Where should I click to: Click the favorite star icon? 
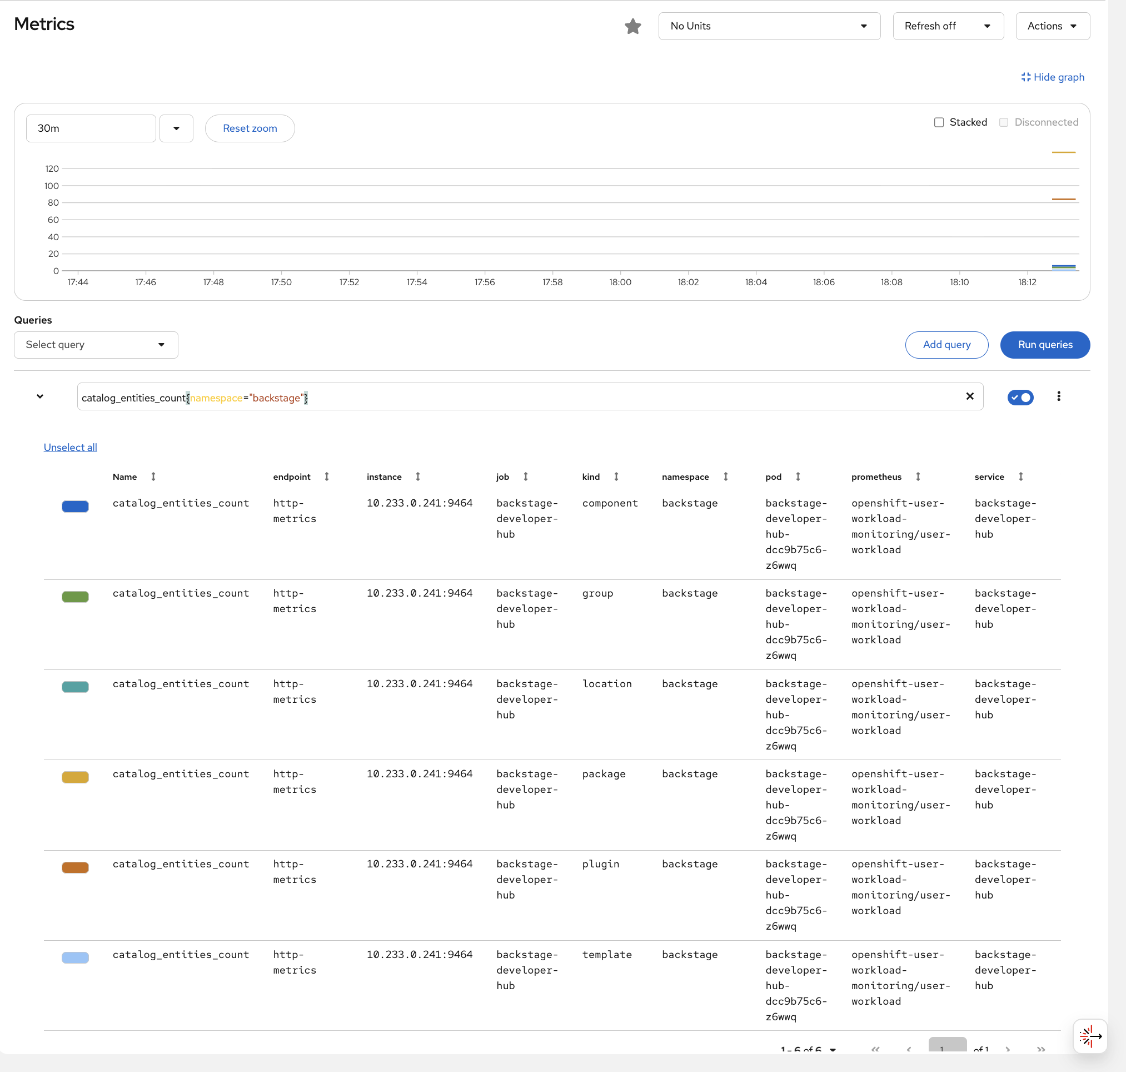pyautogui.click(x=633, y=26)
